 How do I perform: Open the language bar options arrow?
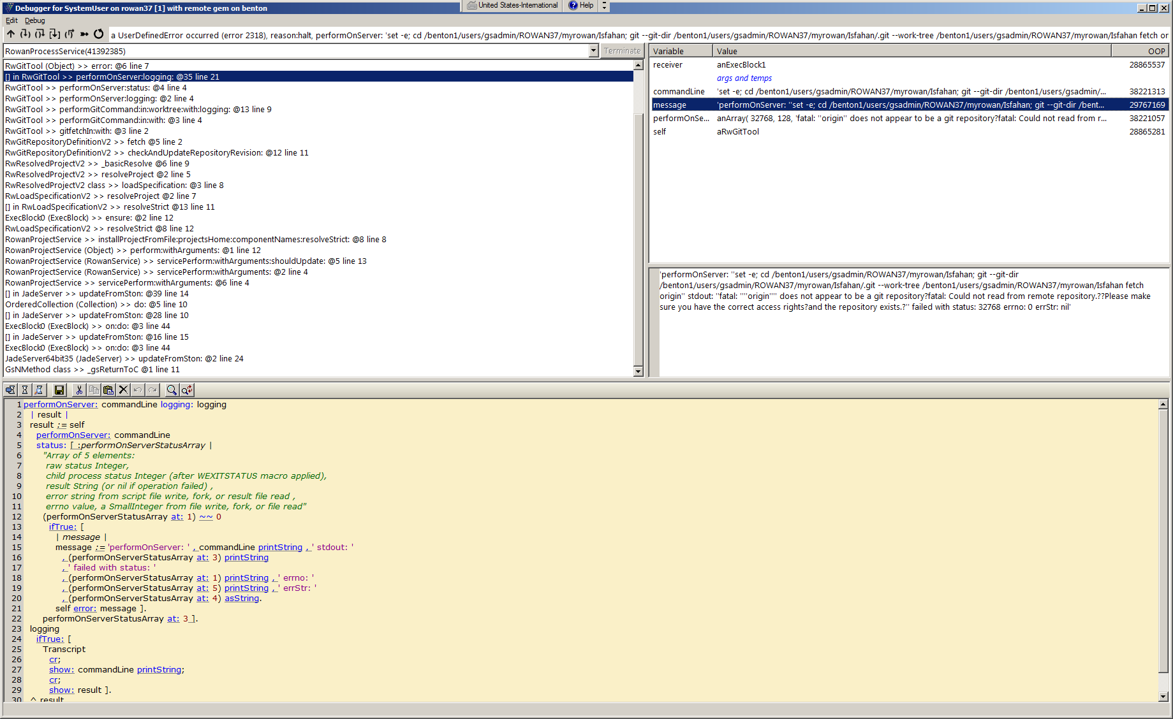tap(604, 5)
